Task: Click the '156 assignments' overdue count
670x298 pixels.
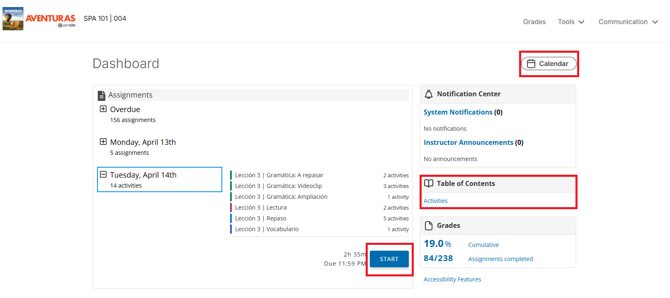Action: tap(133, 120)
